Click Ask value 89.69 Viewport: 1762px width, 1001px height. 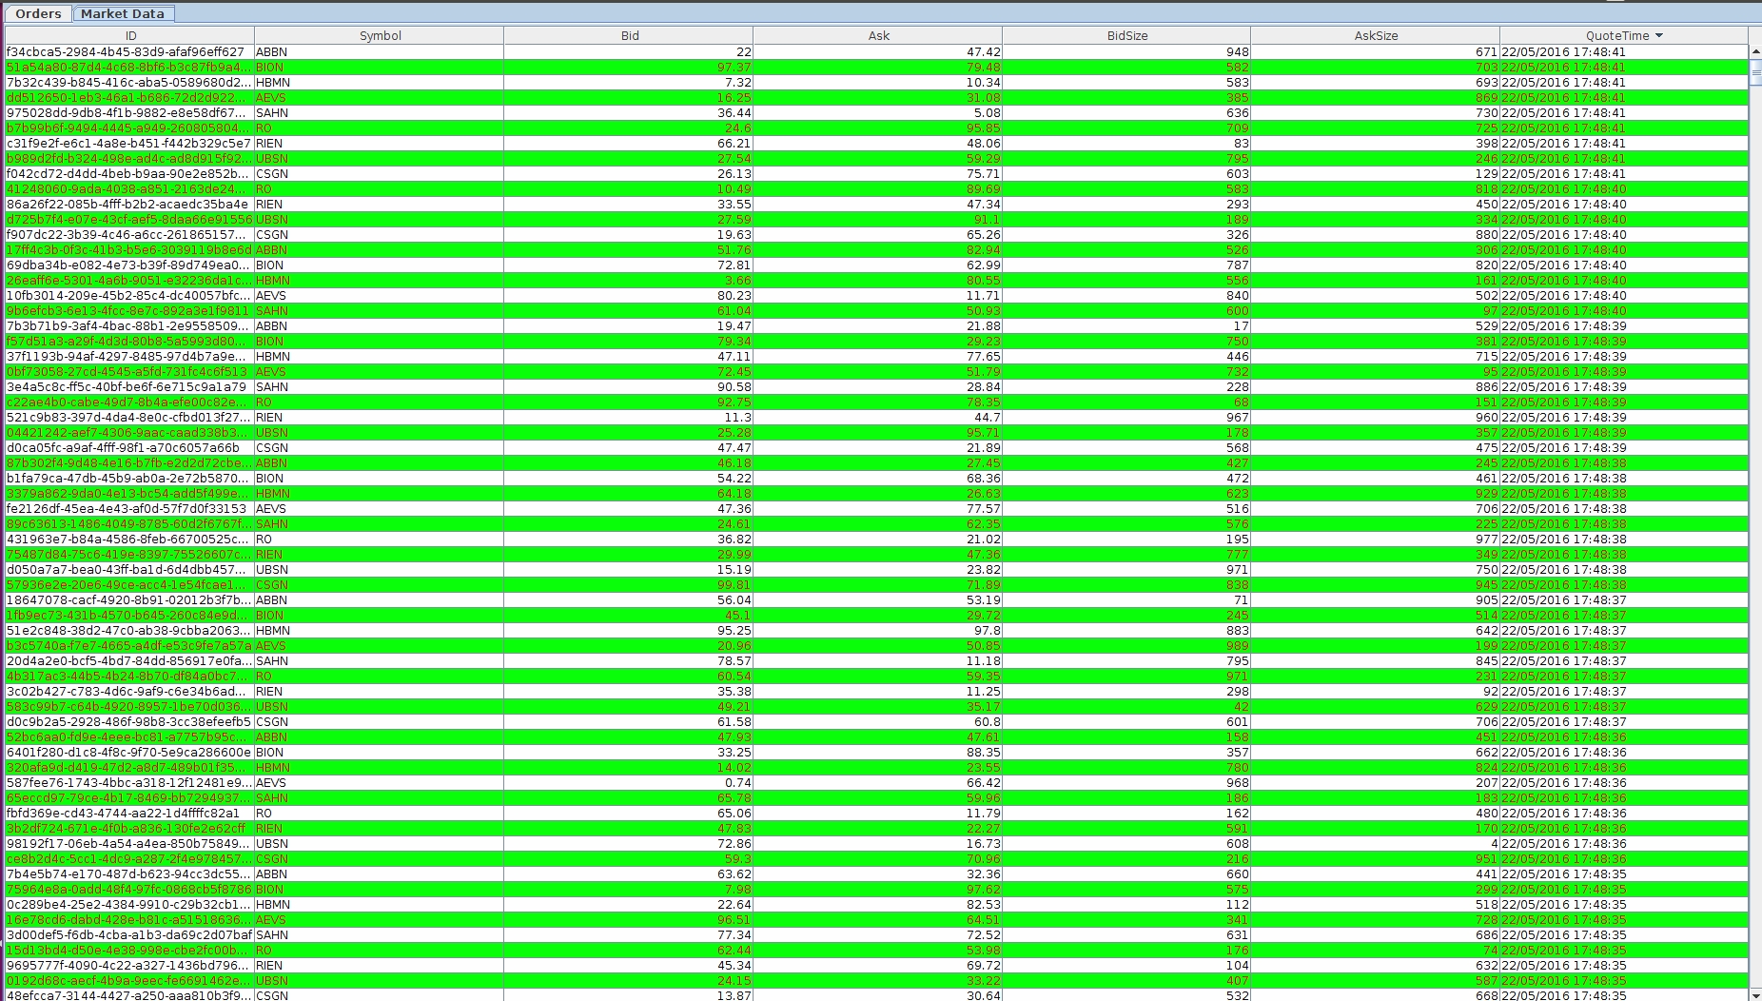click(x=983, y=189)
